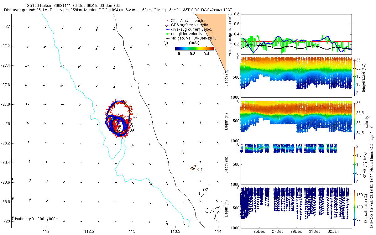Click the '02Jan' date tick label

(333, 232)
